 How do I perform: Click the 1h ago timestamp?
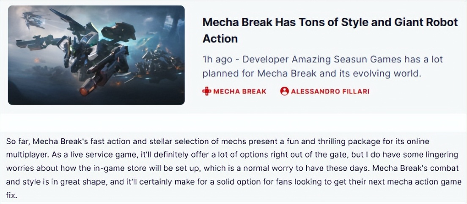(x=218, y=59)
